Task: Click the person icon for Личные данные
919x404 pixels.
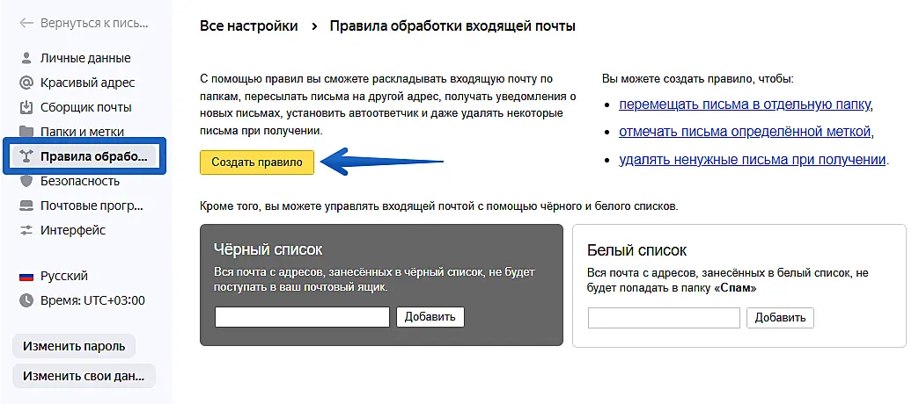Action: tap(26, 58)
